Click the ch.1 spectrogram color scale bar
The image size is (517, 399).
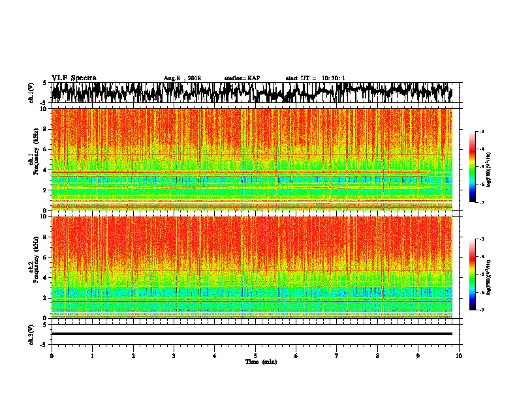pyautogui.click(x=472, y=167)
